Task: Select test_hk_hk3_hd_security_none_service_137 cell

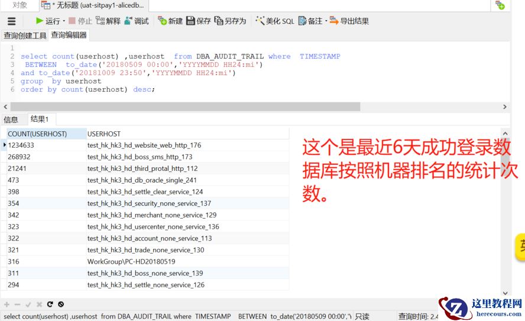Action: click(x=188, y=203)
